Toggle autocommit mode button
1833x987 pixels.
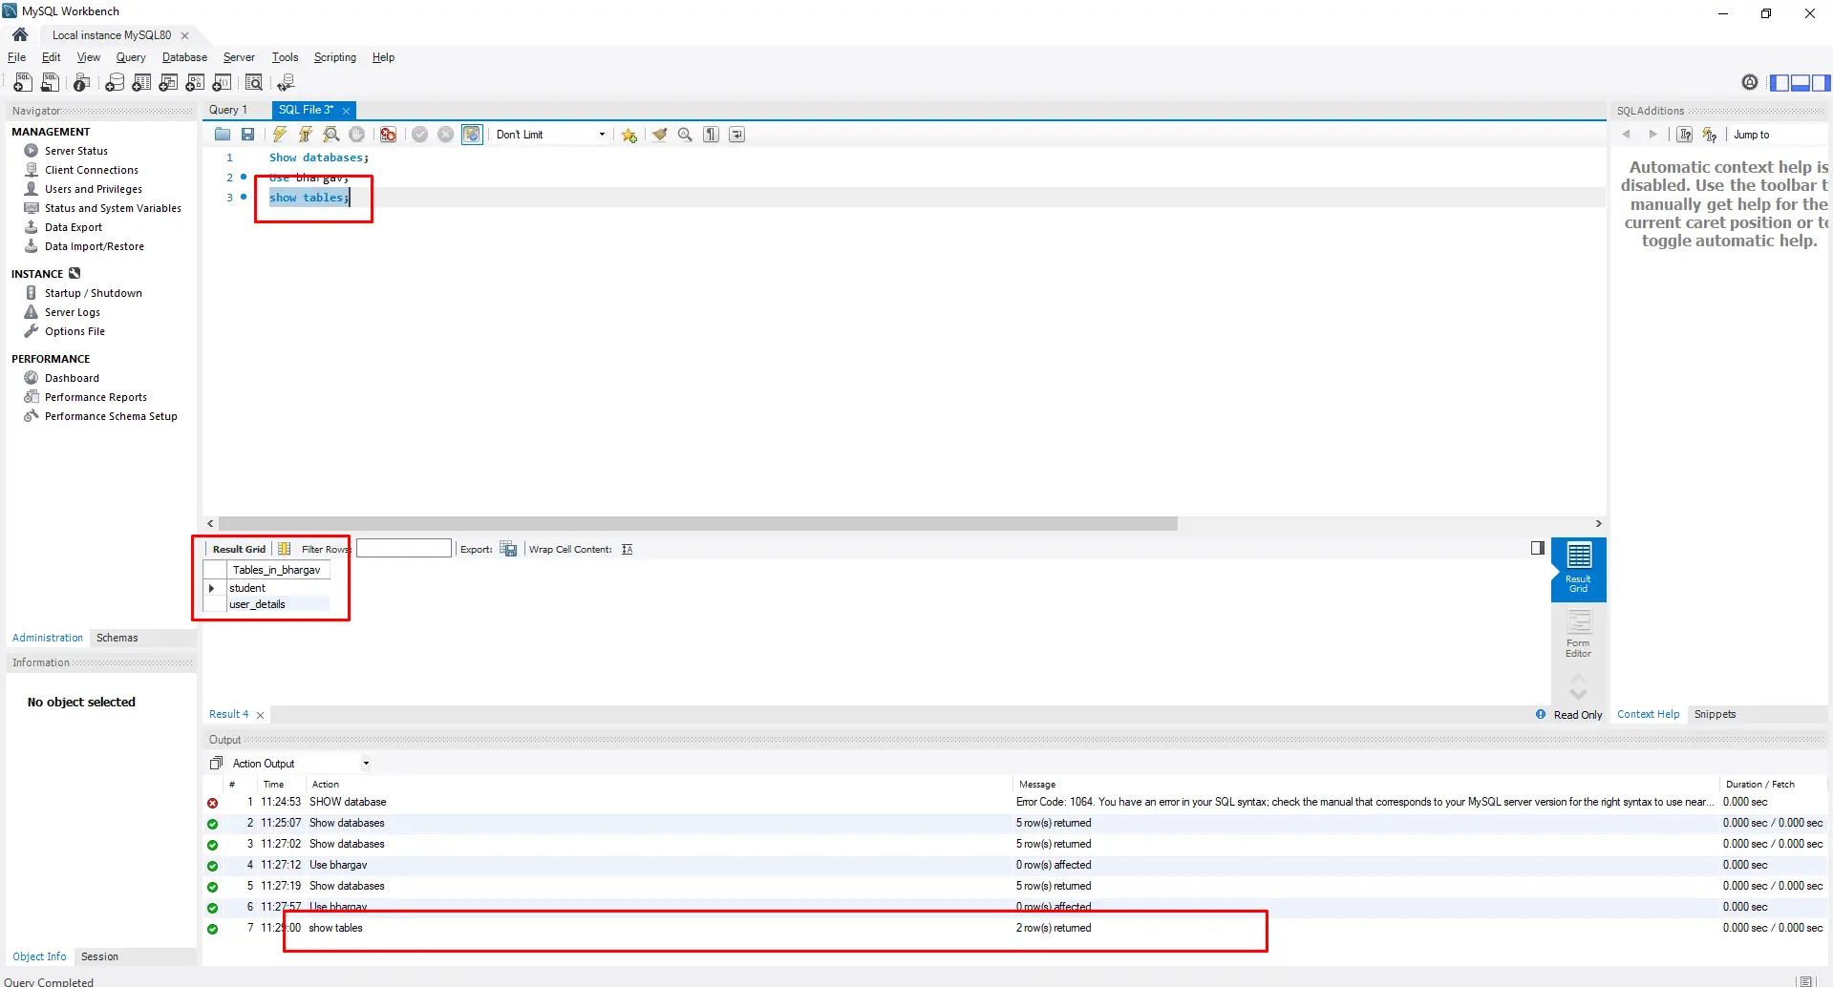pyautogui.click(x=472, y=135)
